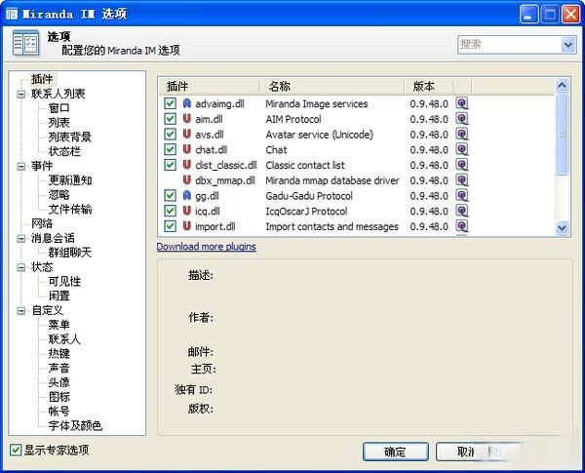
Task: Open 声音 options page
Action: point(58,368)
